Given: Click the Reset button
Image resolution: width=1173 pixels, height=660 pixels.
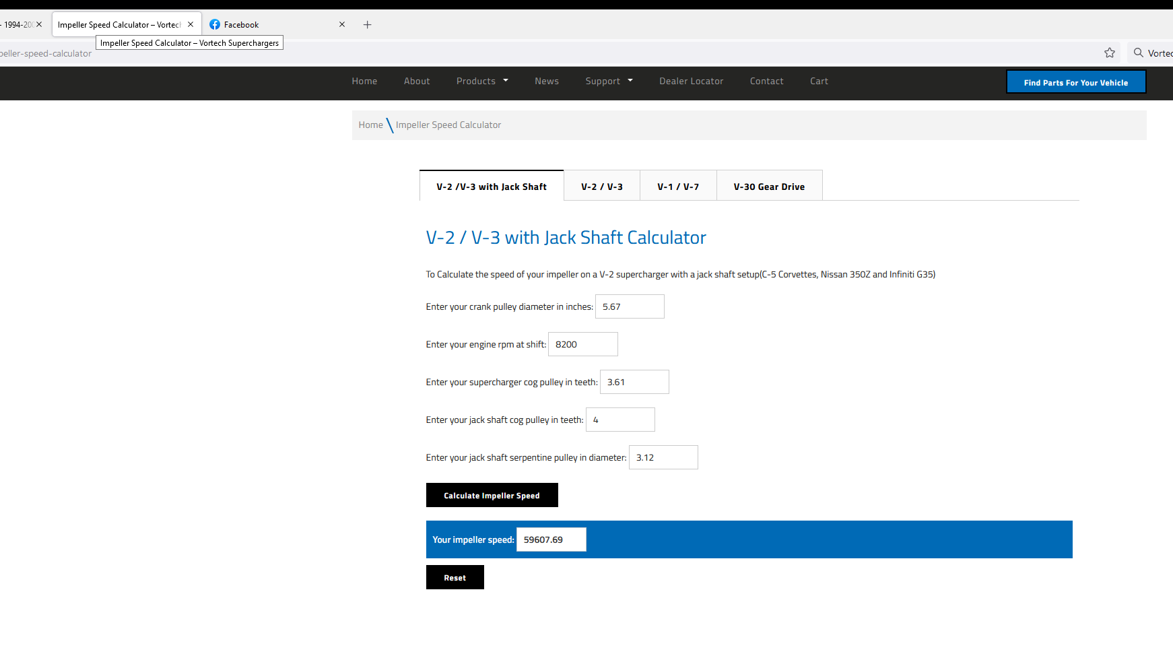Looking at the screenshot, I should pos(455,577).
